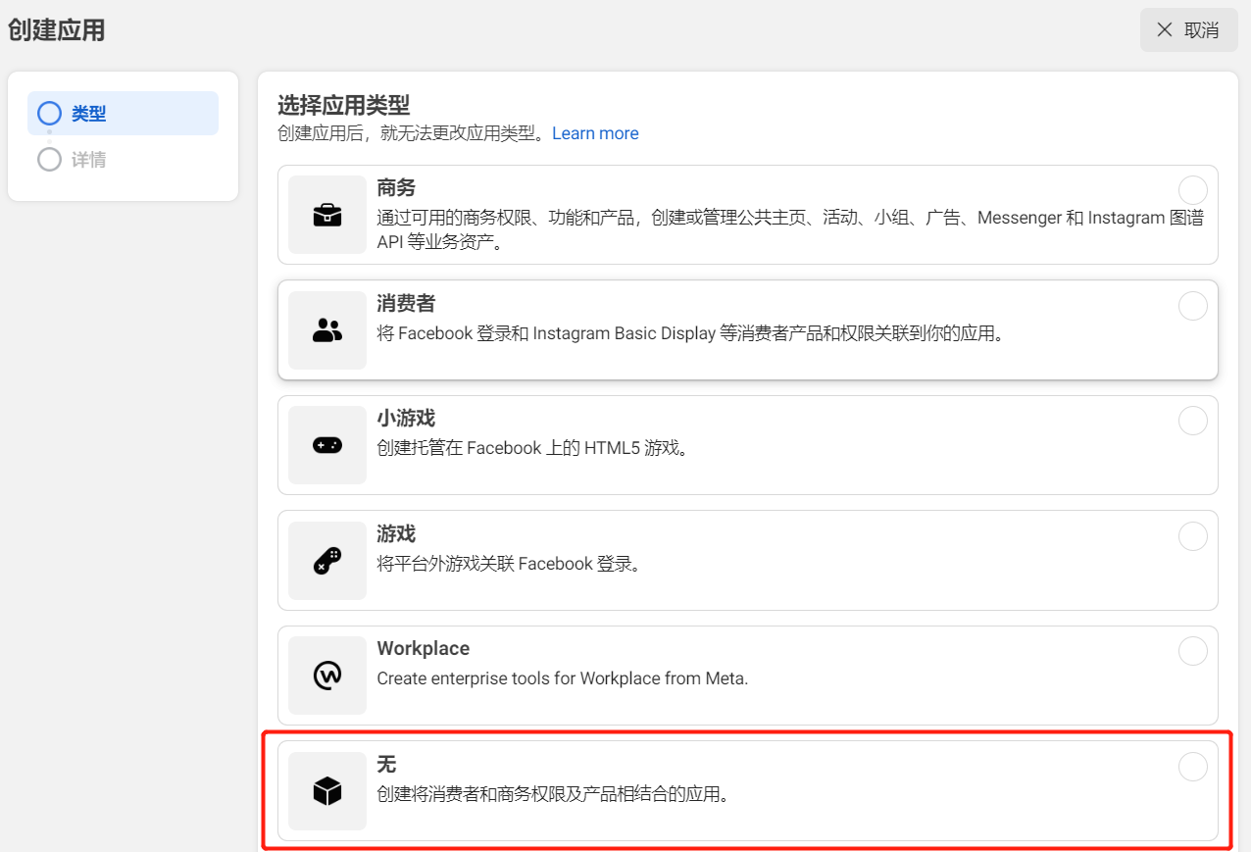Image resolution: width=1251 pixels, height=852 pixels.
Task: Click the 将平台外游戏关联 Facebook 登录 description
Action: [509, 564]
